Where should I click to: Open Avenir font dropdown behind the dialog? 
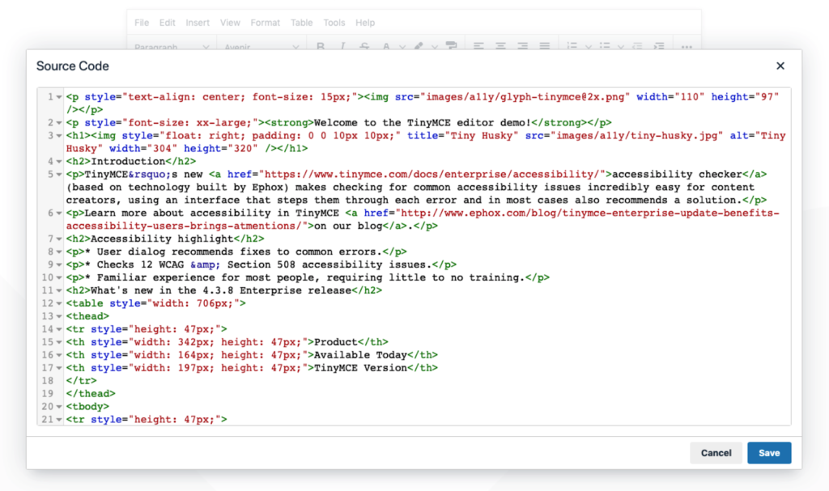tap(261, 47)
